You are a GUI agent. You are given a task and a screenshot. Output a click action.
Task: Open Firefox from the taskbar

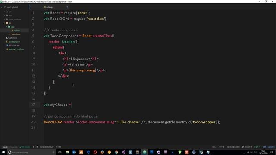(x=102, y=152)
